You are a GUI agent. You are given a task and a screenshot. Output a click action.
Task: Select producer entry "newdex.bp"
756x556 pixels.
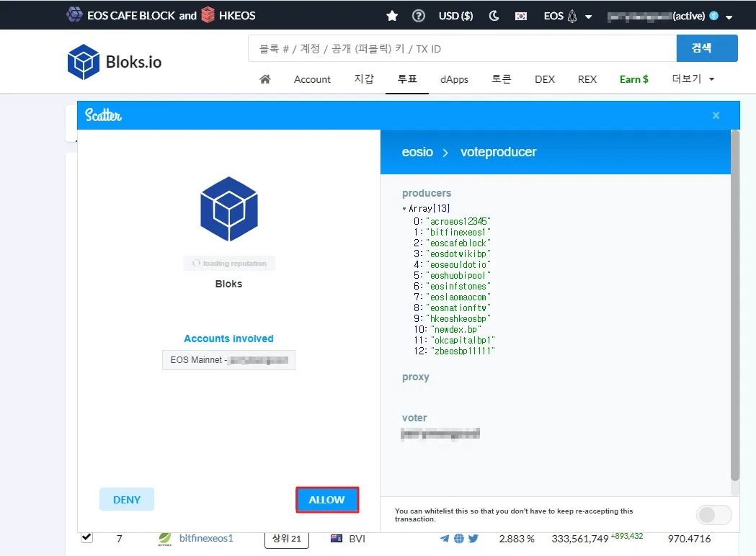[455, 329]
